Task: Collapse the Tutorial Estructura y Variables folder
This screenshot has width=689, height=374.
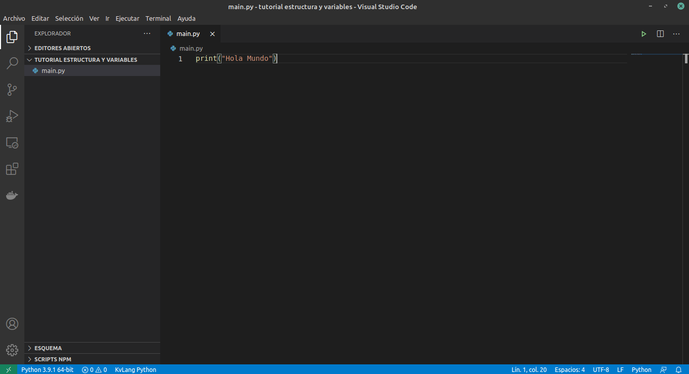Action: point(92,60)
